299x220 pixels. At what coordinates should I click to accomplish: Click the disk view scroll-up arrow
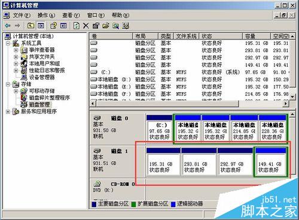(x=292, y=114)
